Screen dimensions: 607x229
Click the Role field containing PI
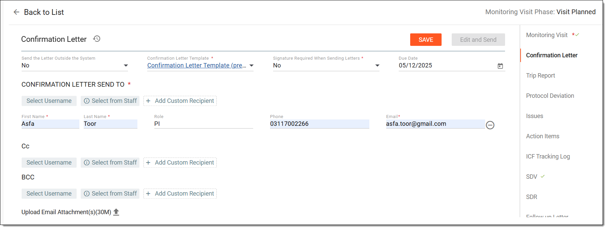[x=204, y=124]
